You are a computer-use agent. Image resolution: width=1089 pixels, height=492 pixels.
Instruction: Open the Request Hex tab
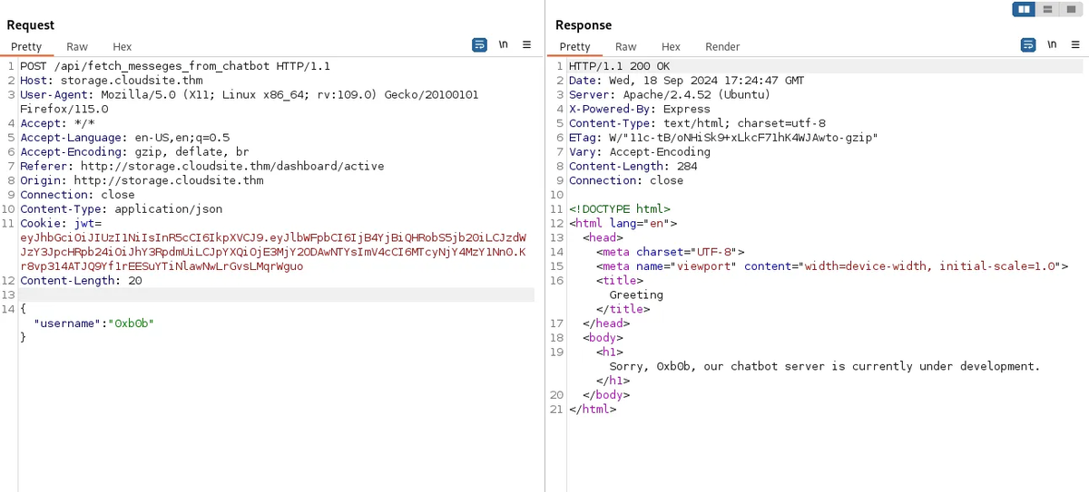point(123,46)
